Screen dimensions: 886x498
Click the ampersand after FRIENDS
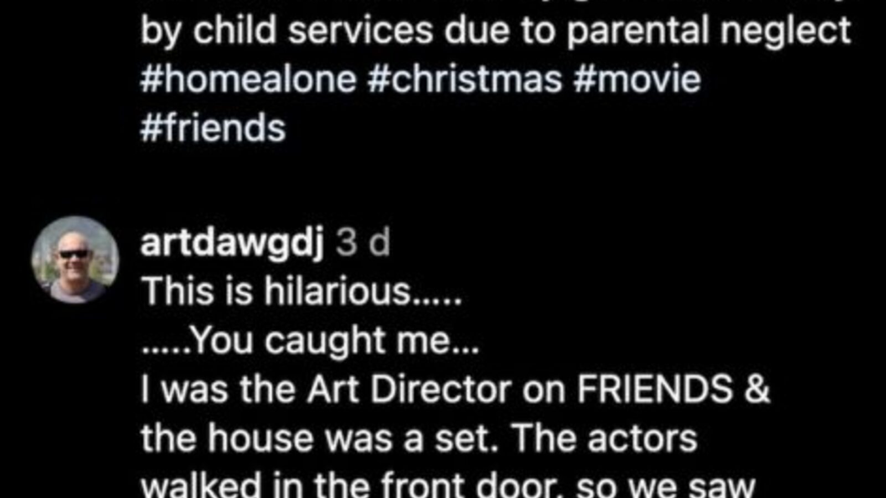(x=757, y=390)
